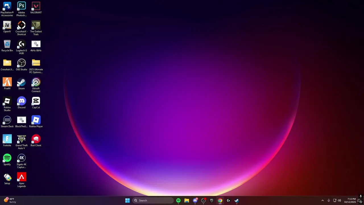Select OBS Studio desktop icon
364x205 pixels.
(21, 65)
